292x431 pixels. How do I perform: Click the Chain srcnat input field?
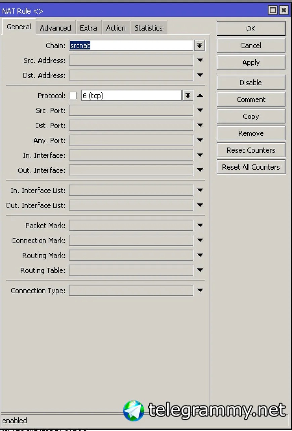(131, 45)
